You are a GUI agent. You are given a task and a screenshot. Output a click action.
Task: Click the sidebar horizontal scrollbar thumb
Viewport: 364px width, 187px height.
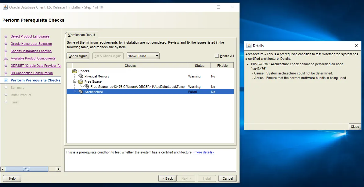27,169
